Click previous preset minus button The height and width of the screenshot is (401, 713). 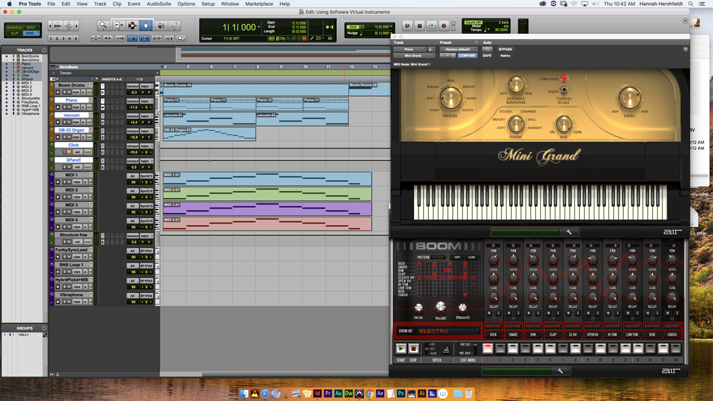tap(442, 55)
